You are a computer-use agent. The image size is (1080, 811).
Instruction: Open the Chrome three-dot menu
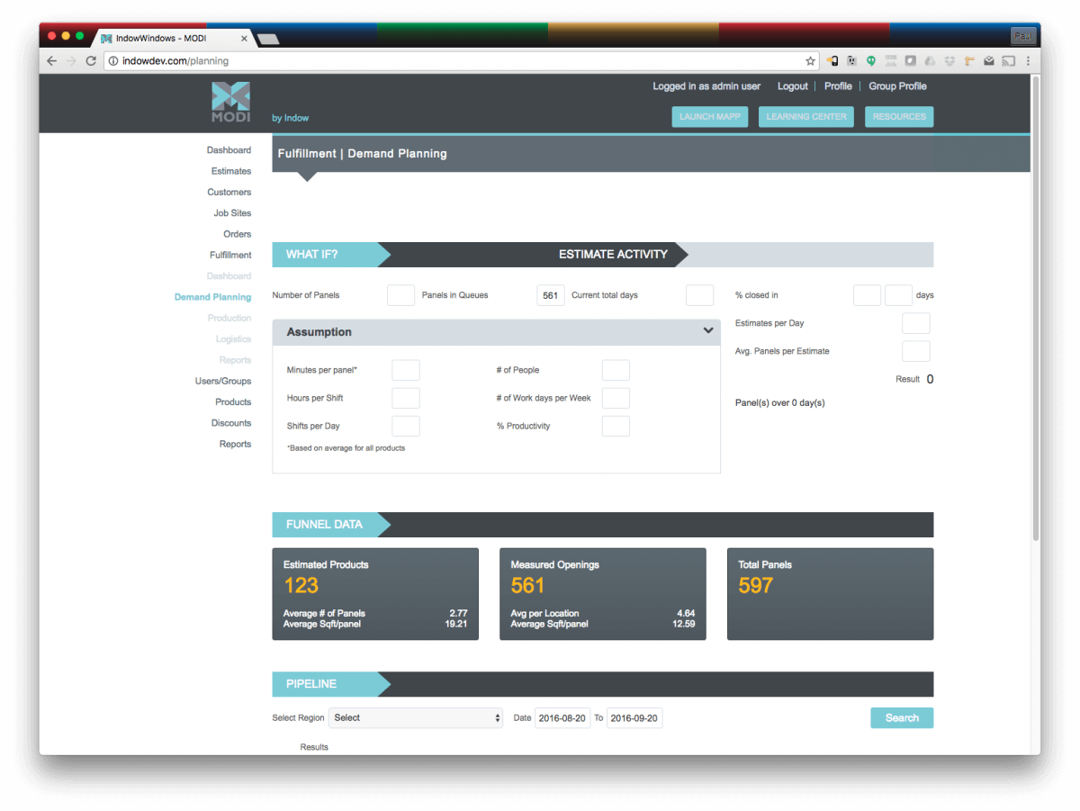[1028, 60]
